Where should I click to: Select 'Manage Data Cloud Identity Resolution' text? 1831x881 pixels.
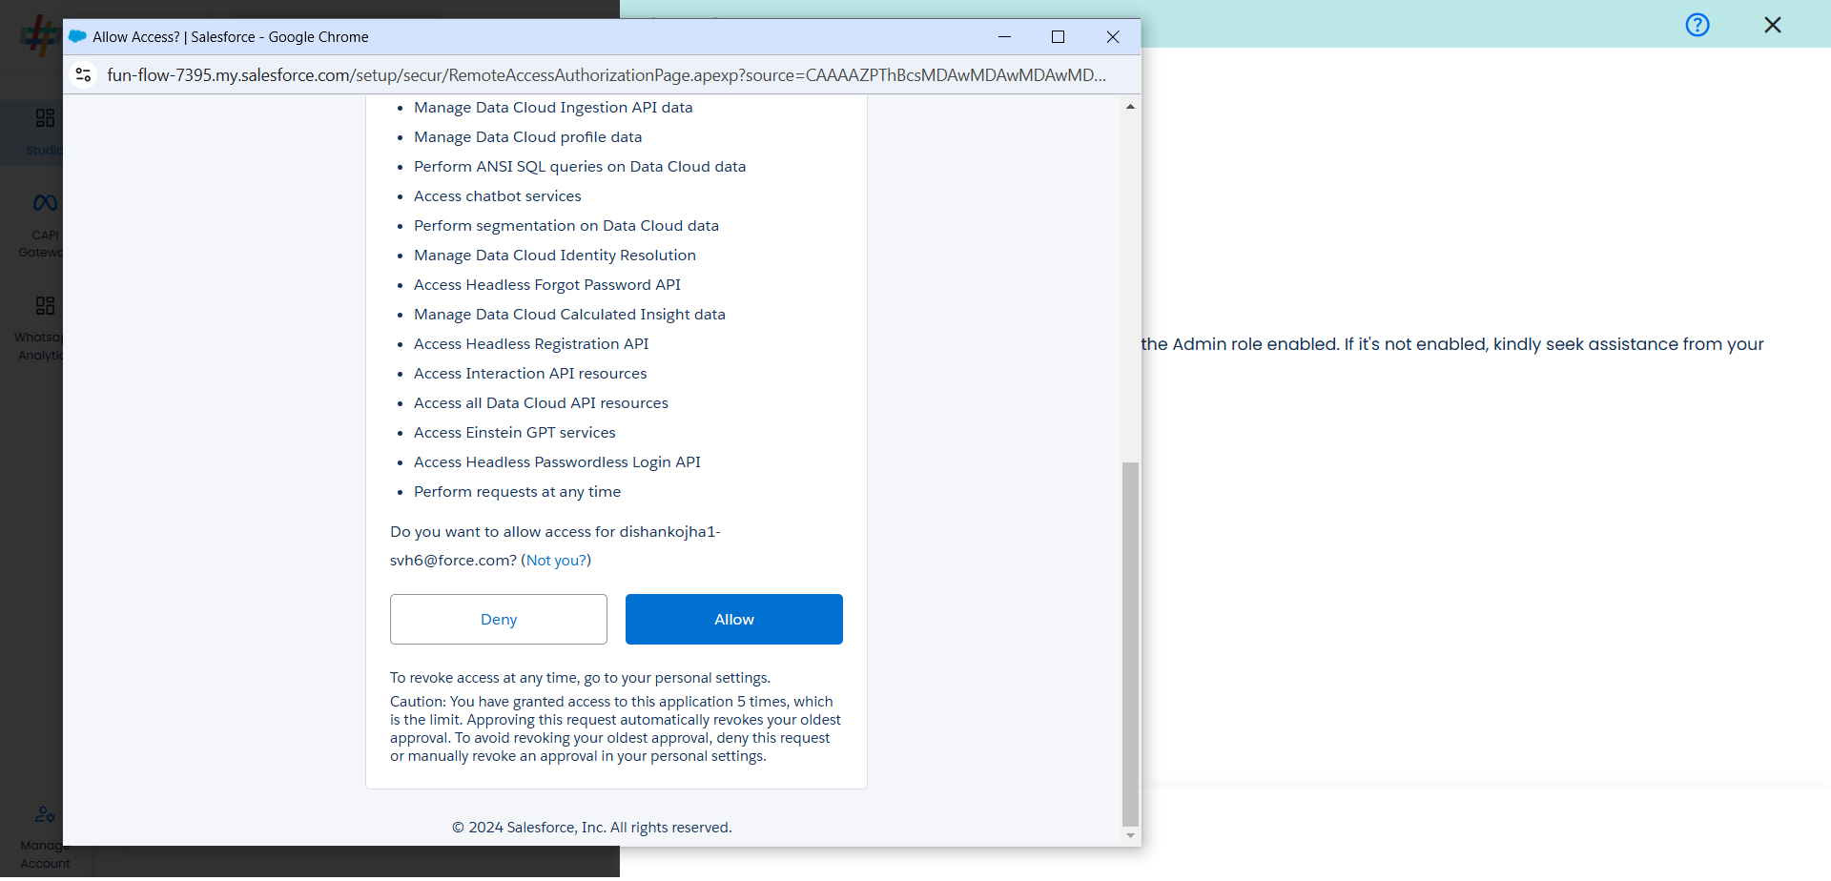555,256
